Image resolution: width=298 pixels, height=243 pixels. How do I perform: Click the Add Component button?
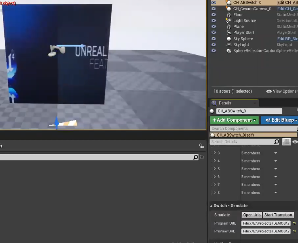234,120
